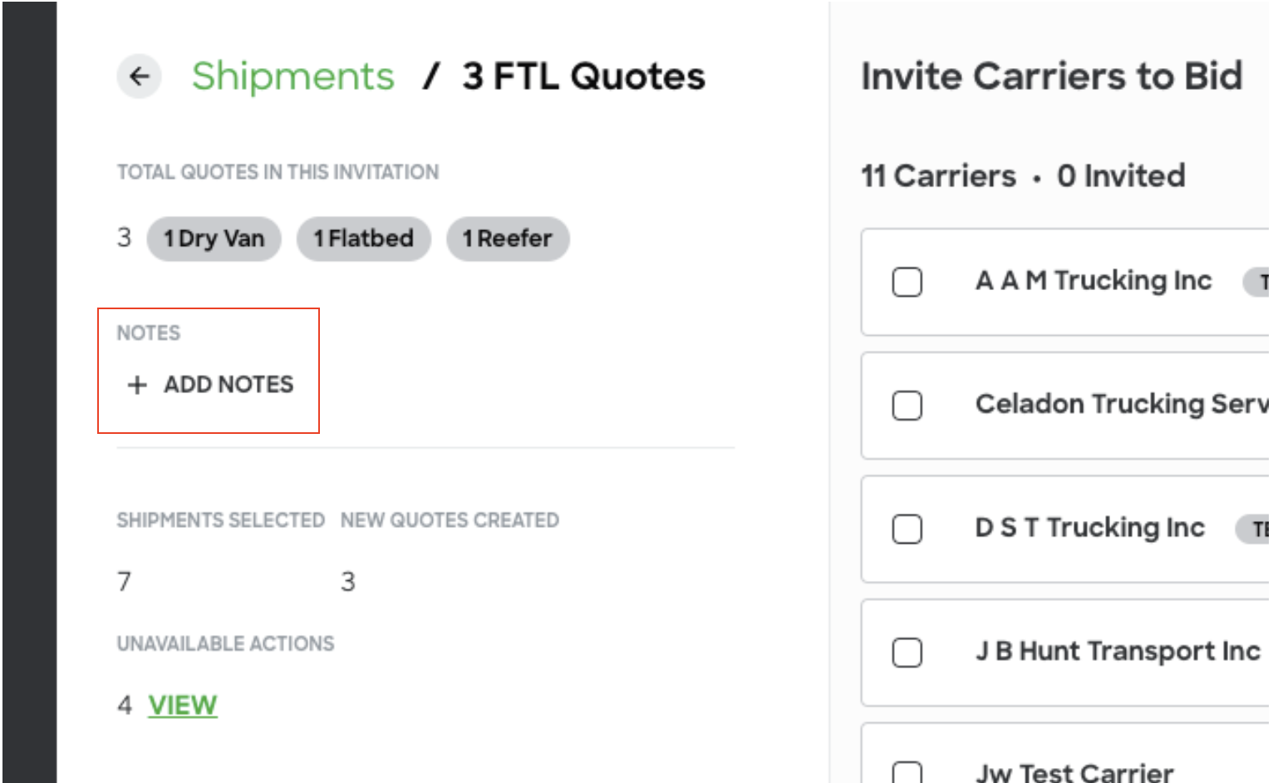Click the back arrow icon
This screenshot has height=783, width=1273.
click(139, 76)
